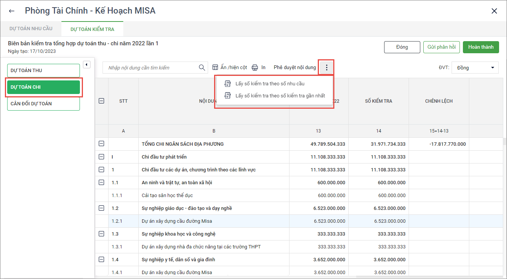
Task: Collapse the 'Chi đầu tư phát triển' row
Action: [101, 157]
